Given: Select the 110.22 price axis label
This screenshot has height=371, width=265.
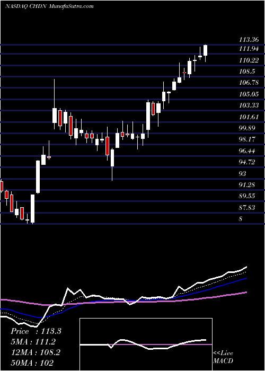Looking at the screenshot, I should pyautogui.click(x=249, y=60).
